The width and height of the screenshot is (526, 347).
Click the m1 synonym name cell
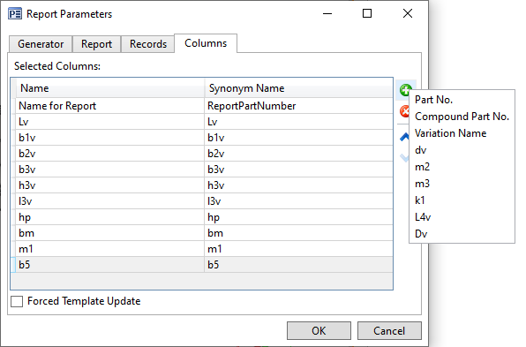pos(298,249)
